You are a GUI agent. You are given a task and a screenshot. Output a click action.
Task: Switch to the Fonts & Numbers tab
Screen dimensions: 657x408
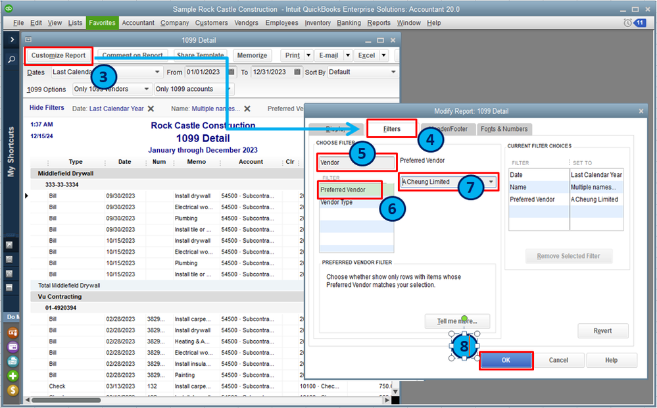point(504,129)
